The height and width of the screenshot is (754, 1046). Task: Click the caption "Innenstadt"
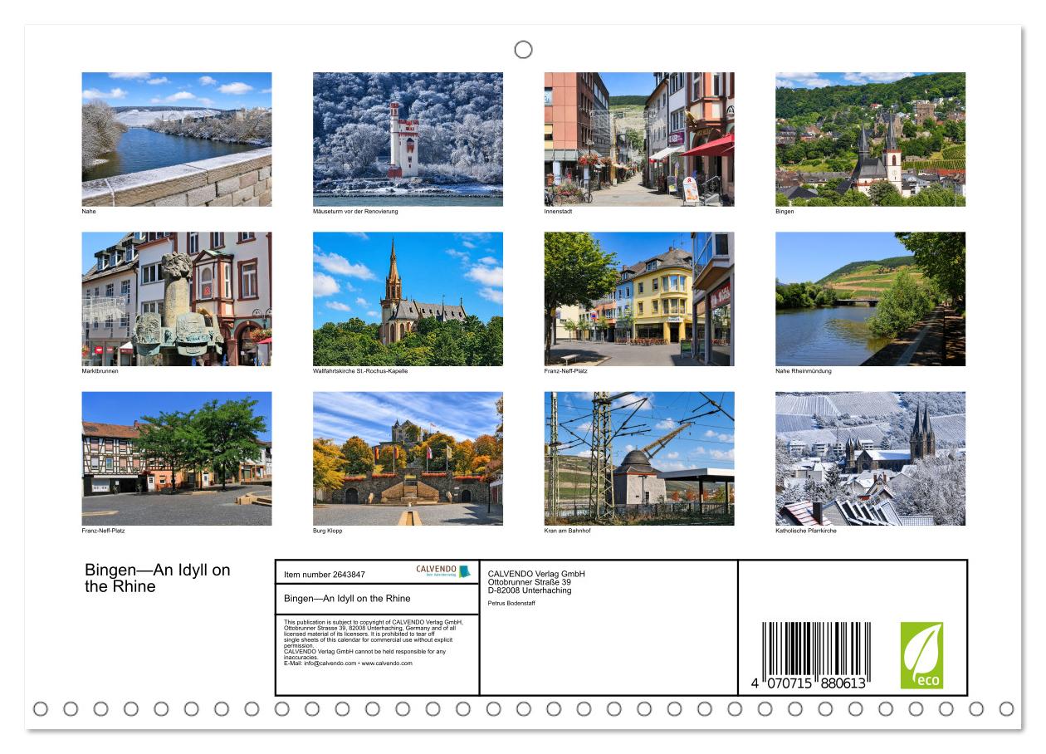tap(559, 212)
